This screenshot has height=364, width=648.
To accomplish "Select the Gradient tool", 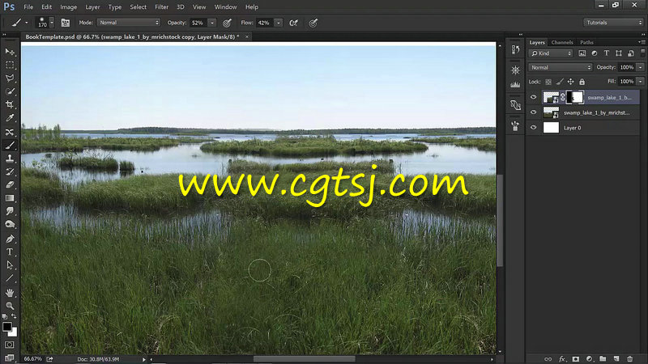I will tap(10, 198).
